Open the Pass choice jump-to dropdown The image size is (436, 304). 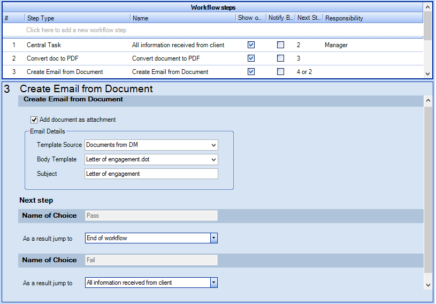213,238
